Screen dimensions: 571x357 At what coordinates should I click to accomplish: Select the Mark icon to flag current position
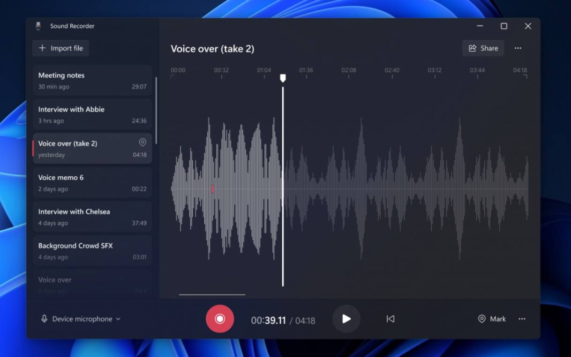coord(482,319)
